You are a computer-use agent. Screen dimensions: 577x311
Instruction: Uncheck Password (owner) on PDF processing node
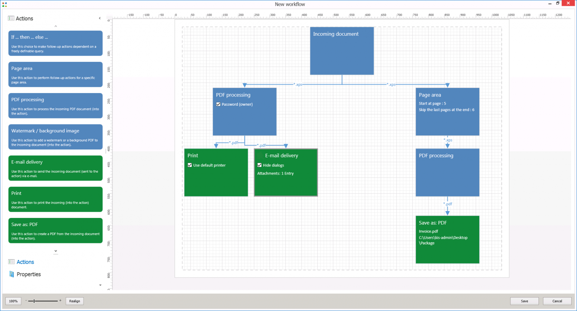click(218, 104)
